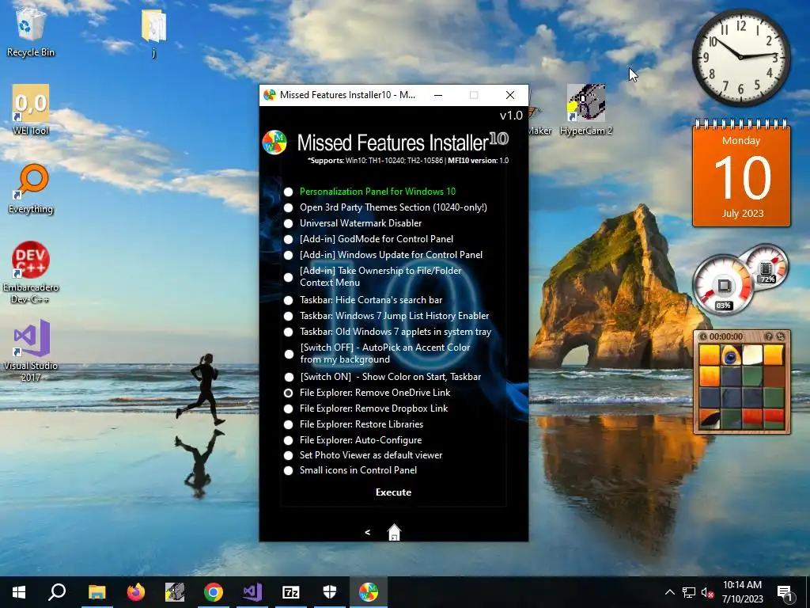810x608 pixels.
Task: Select File Explorer Restore Libraries option
Action: pyautogui.click(x=288, y=425)
